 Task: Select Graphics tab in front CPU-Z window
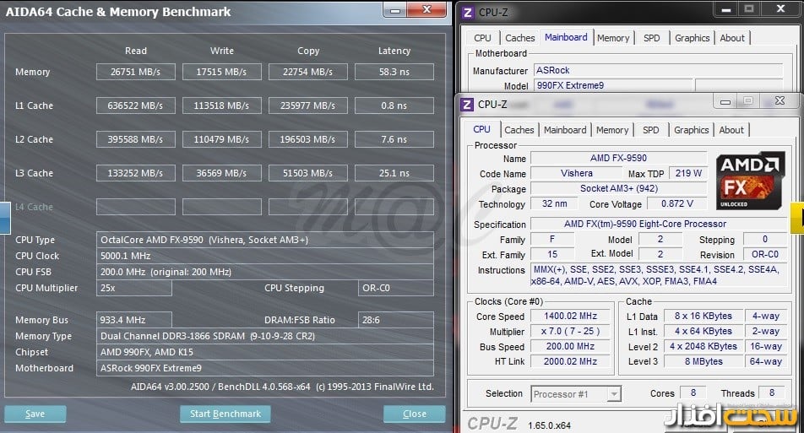click(691, 130)
